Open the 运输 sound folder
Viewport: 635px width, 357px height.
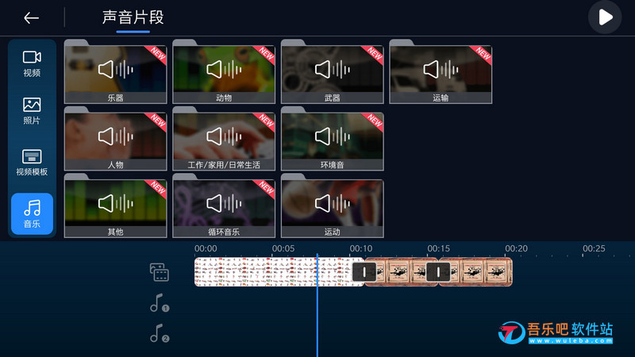[x=441, y=72]
